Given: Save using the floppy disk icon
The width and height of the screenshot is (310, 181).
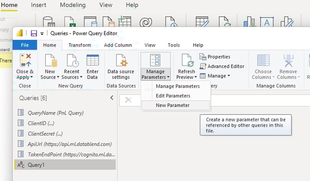Looking at the screenshot, I should (34, 33).
